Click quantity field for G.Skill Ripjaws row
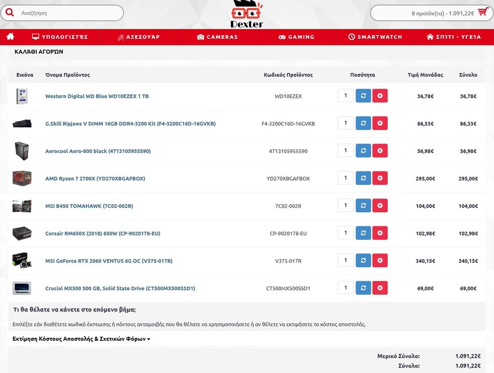This screenshot has height=373, width=494. (x=346, y=123)
